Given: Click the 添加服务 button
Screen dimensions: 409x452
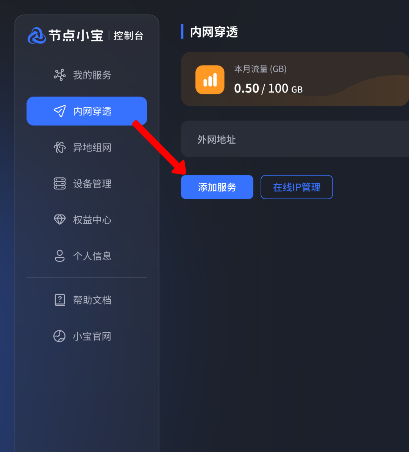Looking at the screenshot, I should (217, 187).
